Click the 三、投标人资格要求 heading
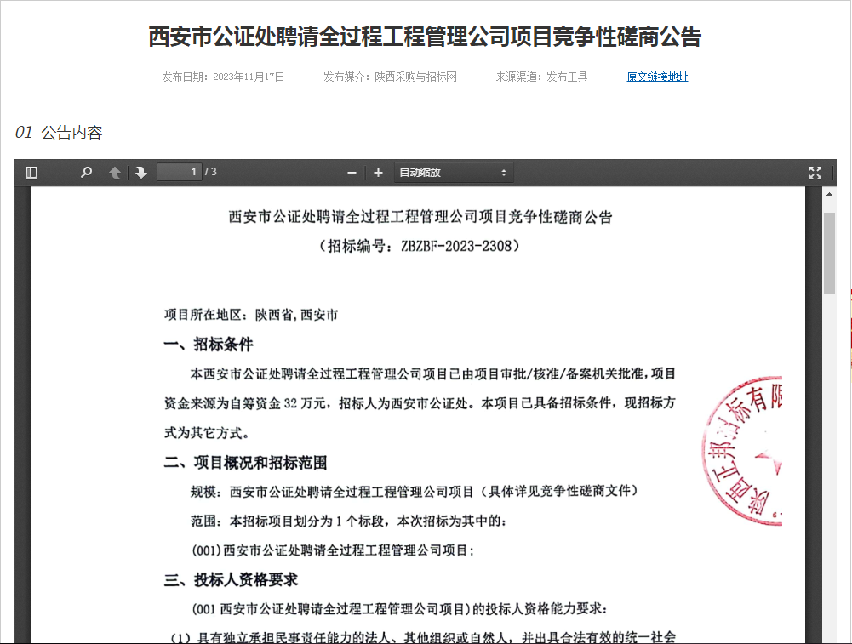 [x=231, y=580]
